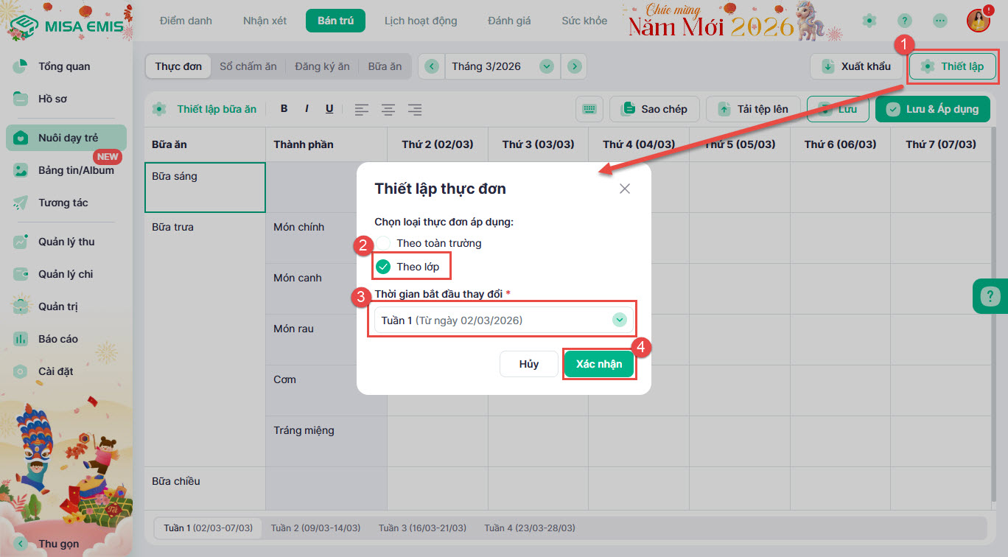Screen dimensions: 1008x557
Task: Click the keyboard shortcut icon in toolbar
Action: point(589,109)
